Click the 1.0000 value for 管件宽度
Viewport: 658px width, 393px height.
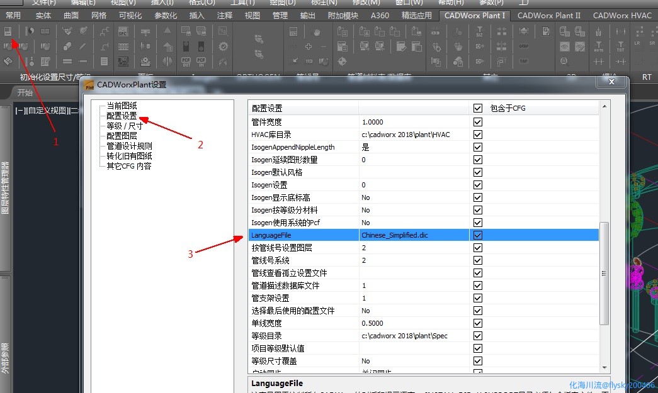(414, 122)
